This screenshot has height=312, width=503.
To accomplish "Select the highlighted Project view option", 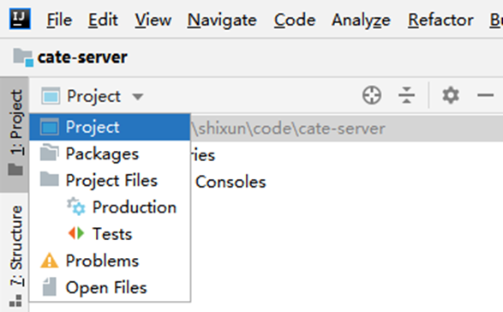I will pos(110,127).
